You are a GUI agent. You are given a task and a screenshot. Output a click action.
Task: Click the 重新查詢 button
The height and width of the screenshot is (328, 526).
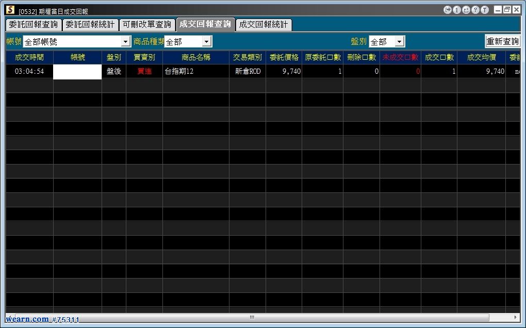502,41
